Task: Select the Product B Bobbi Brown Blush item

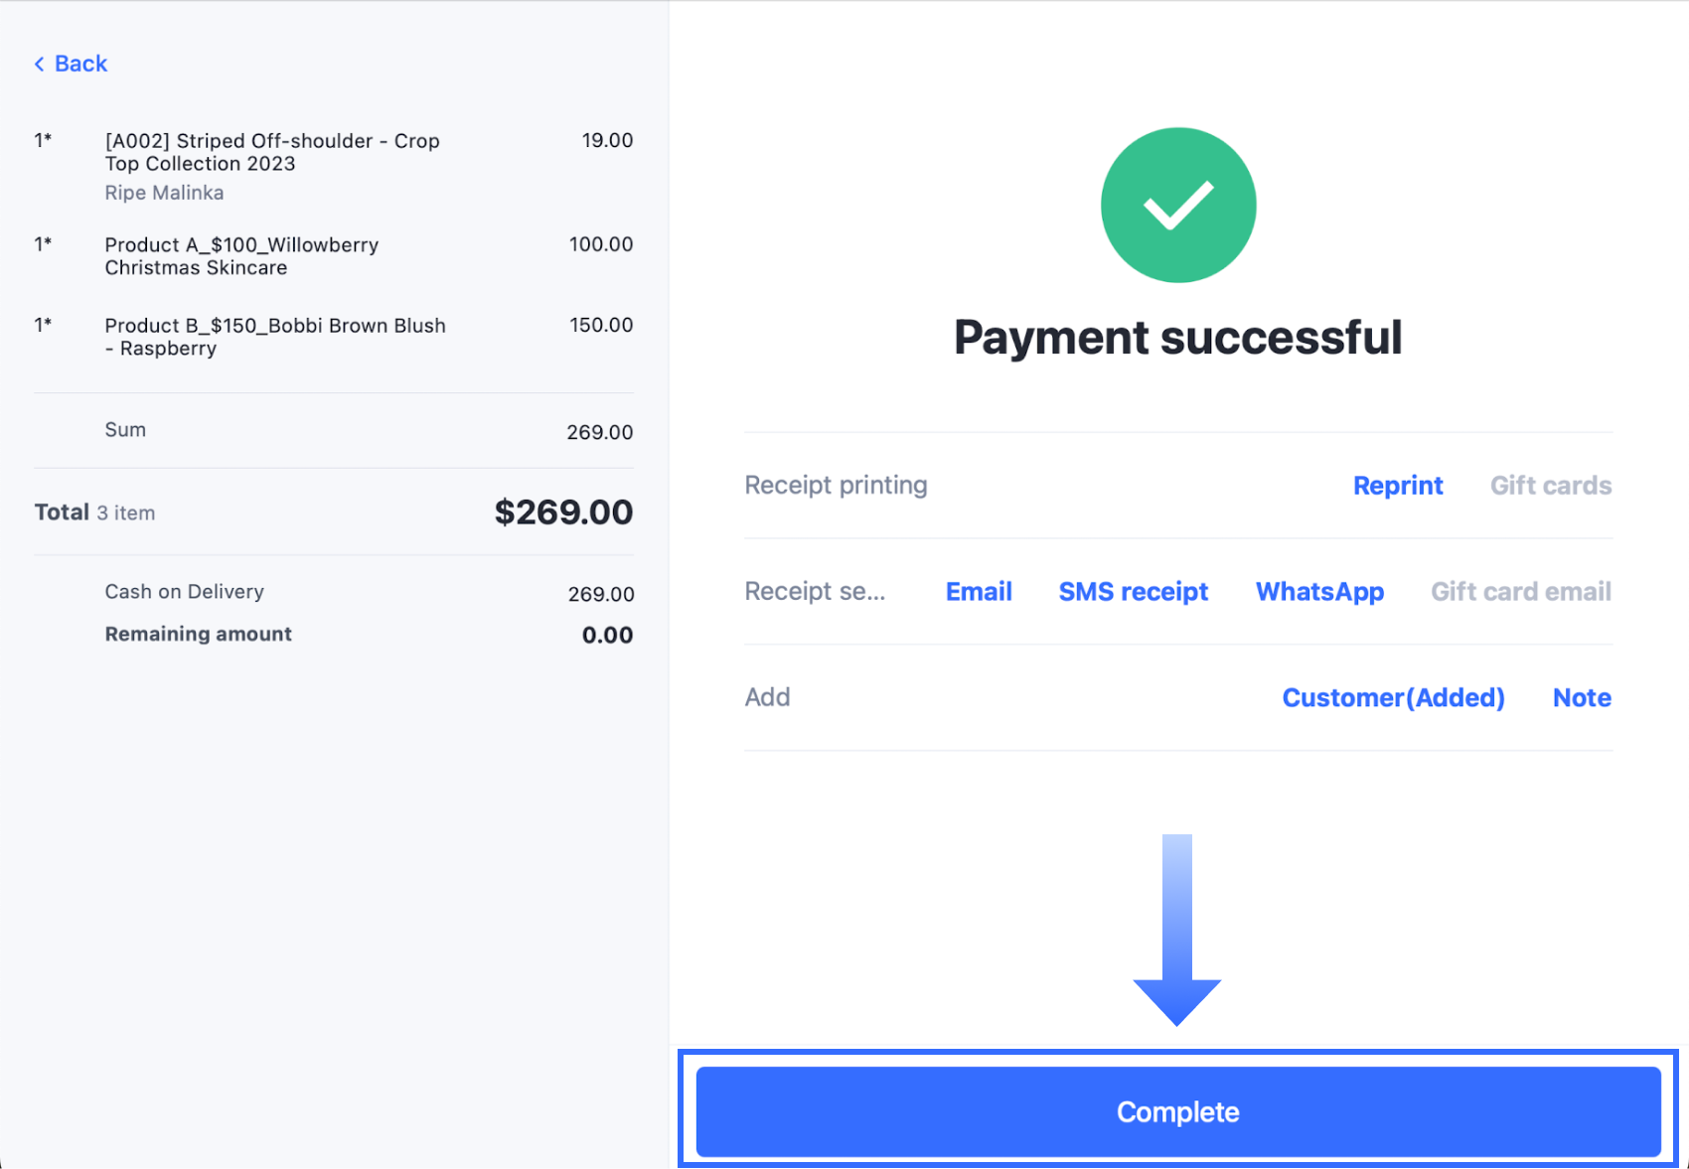Action: 275,337
